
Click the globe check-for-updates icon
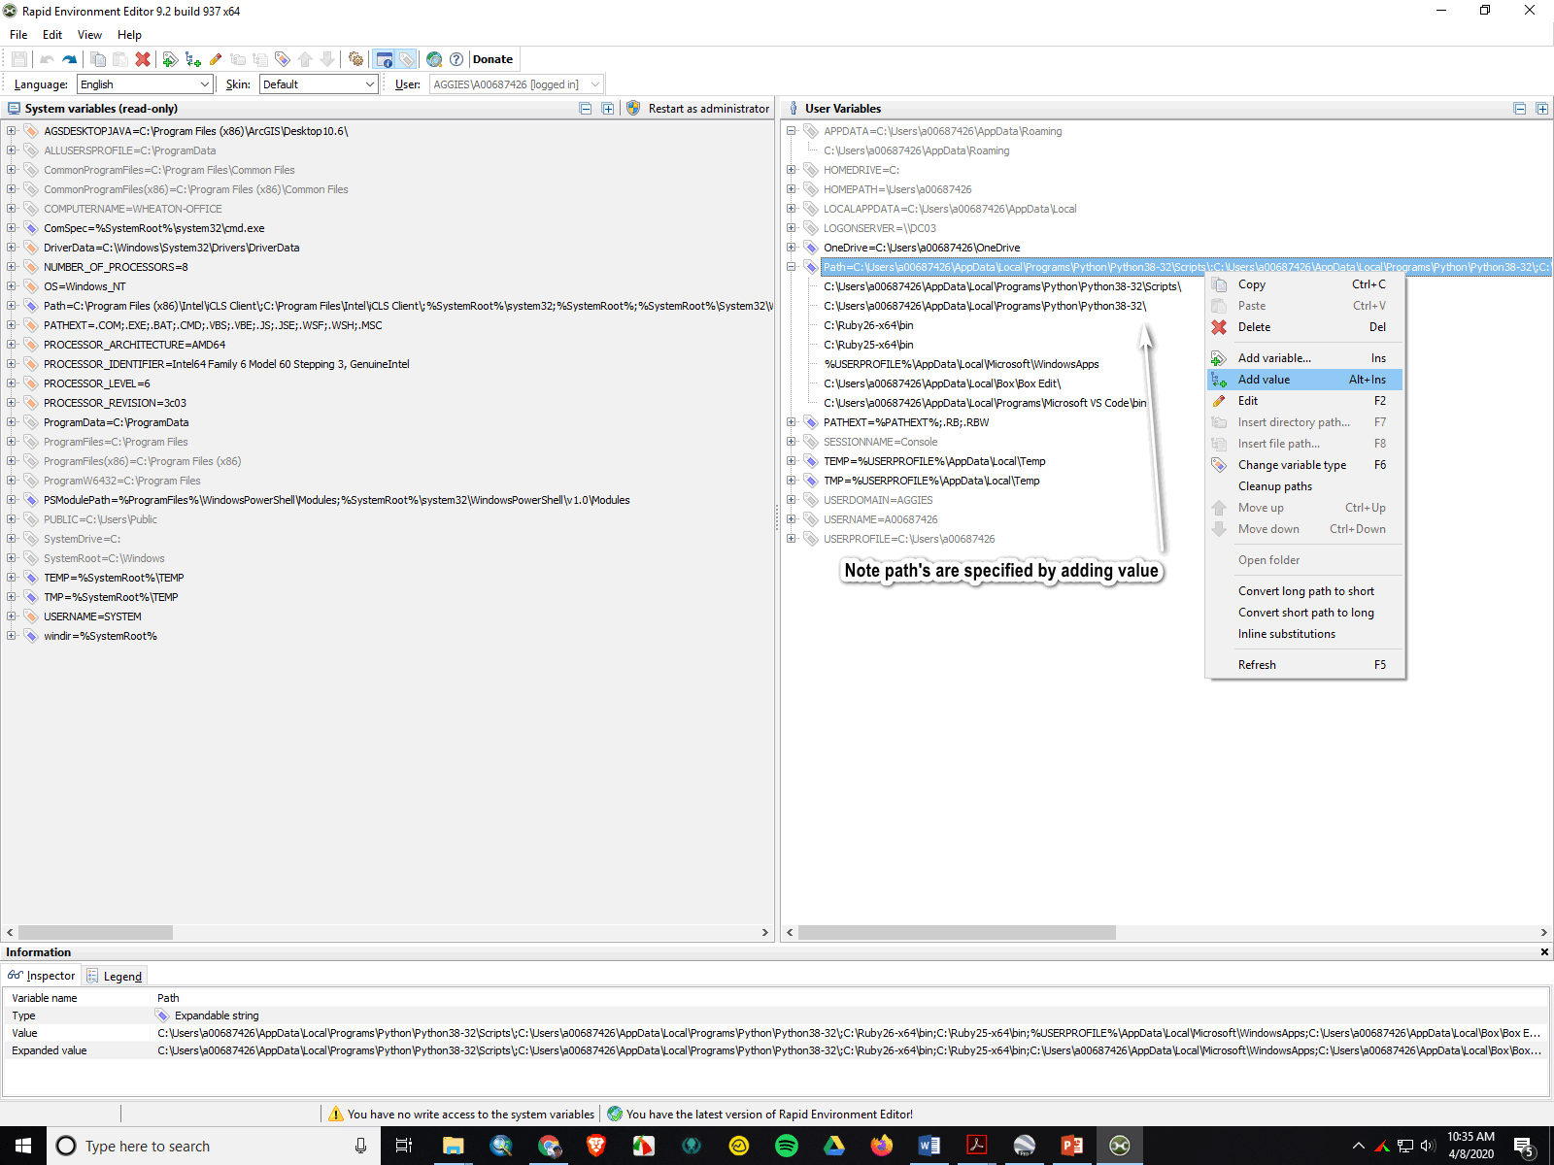point(434,59)
